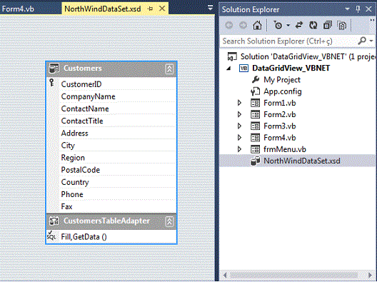Click the Customers table header title

coord(83,69)
